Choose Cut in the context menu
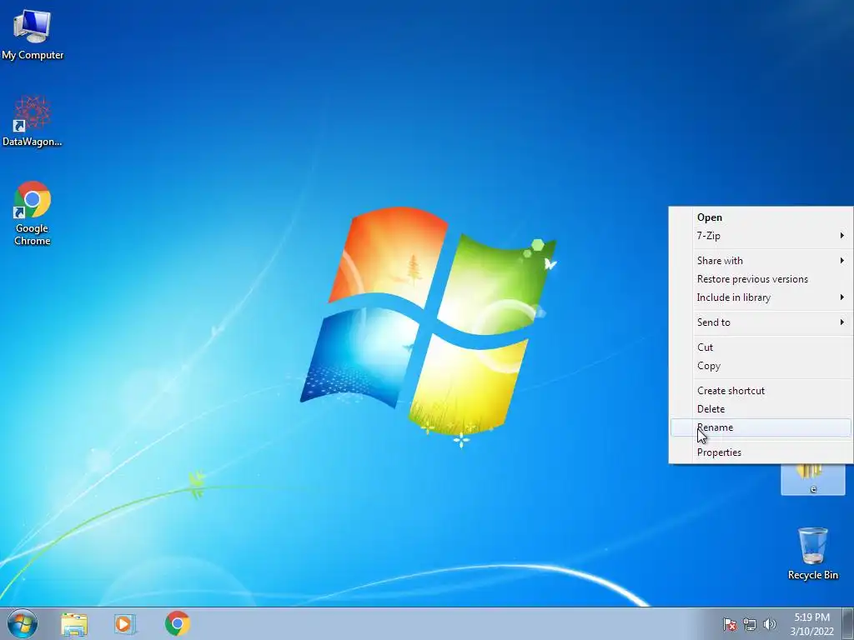 [761, 347]
